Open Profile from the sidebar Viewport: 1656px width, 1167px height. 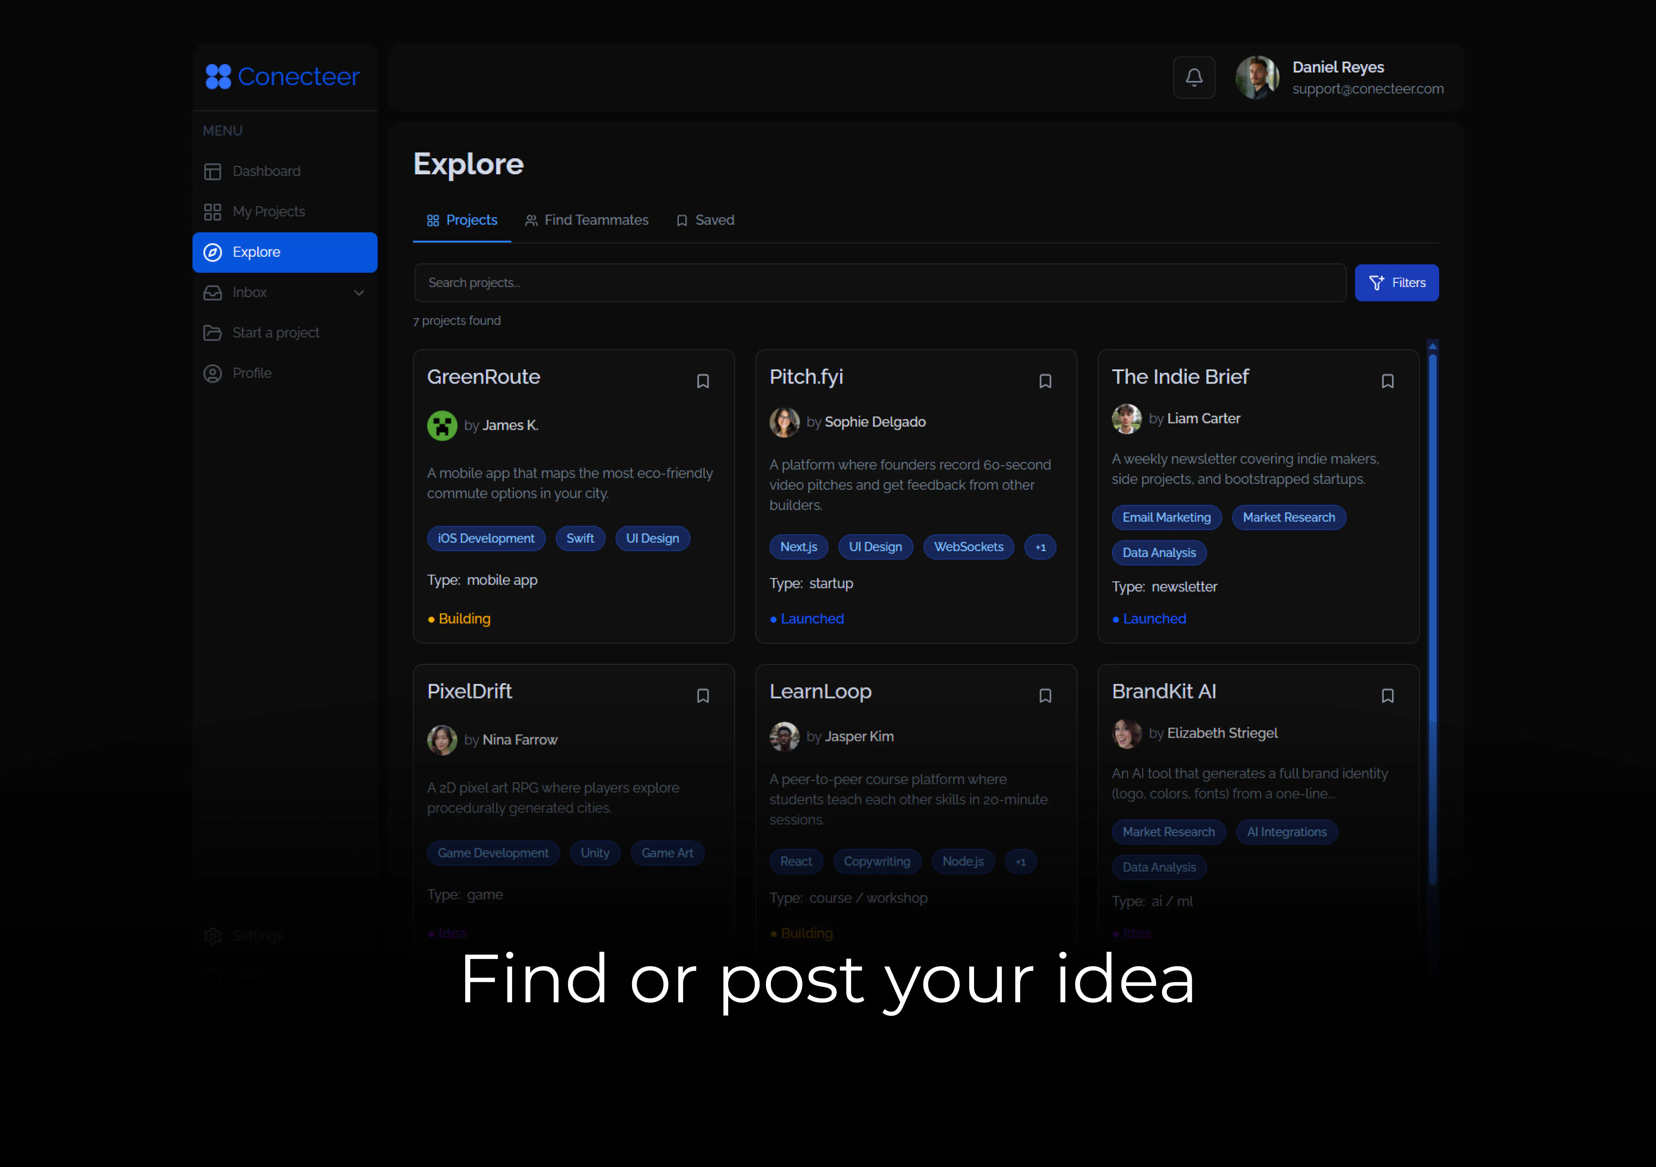click(285, 373)
